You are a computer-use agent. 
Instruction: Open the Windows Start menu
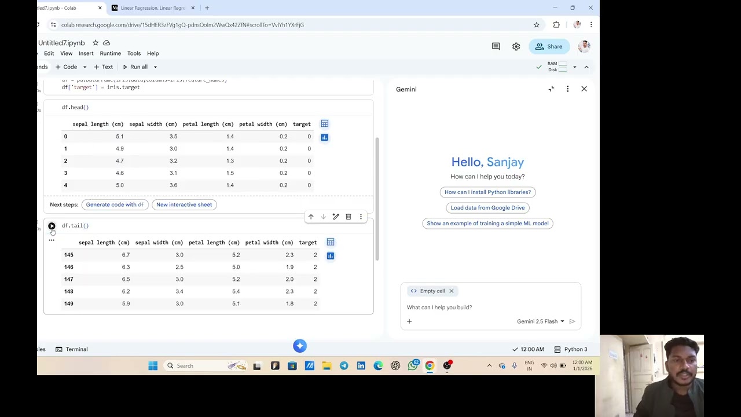pos(153,365)
